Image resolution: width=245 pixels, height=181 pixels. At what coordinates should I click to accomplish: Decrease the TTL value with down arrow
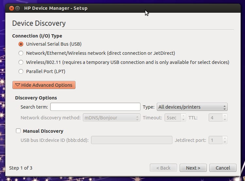[x=225, y=119]
